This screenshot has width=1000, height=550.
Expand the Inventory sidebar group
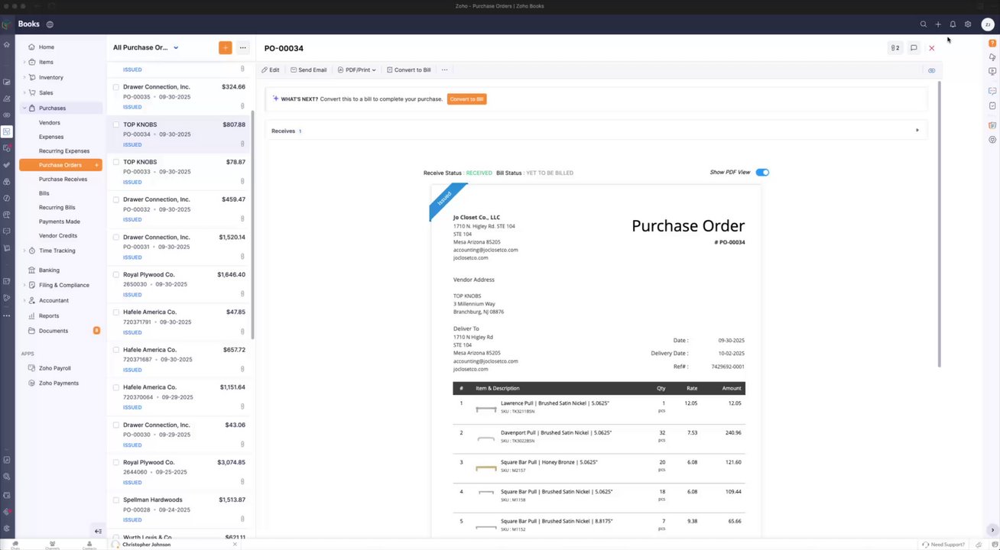pos(24,77)
